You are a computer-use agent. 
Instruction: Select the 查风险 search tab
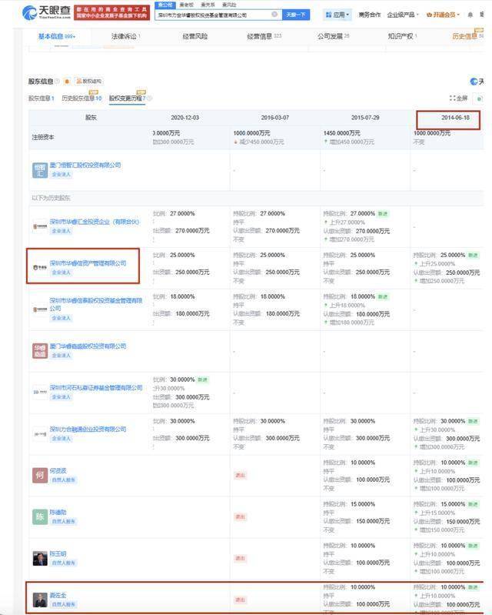click(229, 5)
